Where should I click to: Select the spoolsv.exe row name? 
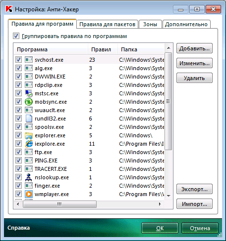click(49, 127)
